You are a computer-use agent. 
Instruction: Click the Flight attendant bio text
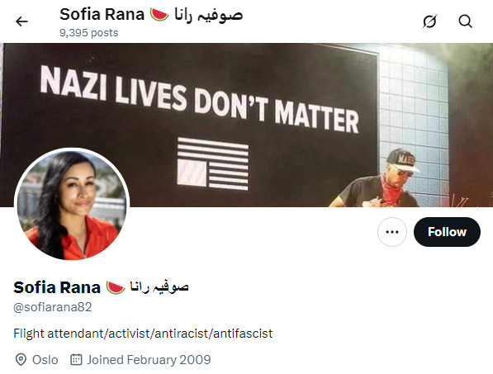(x=143, y=334)
